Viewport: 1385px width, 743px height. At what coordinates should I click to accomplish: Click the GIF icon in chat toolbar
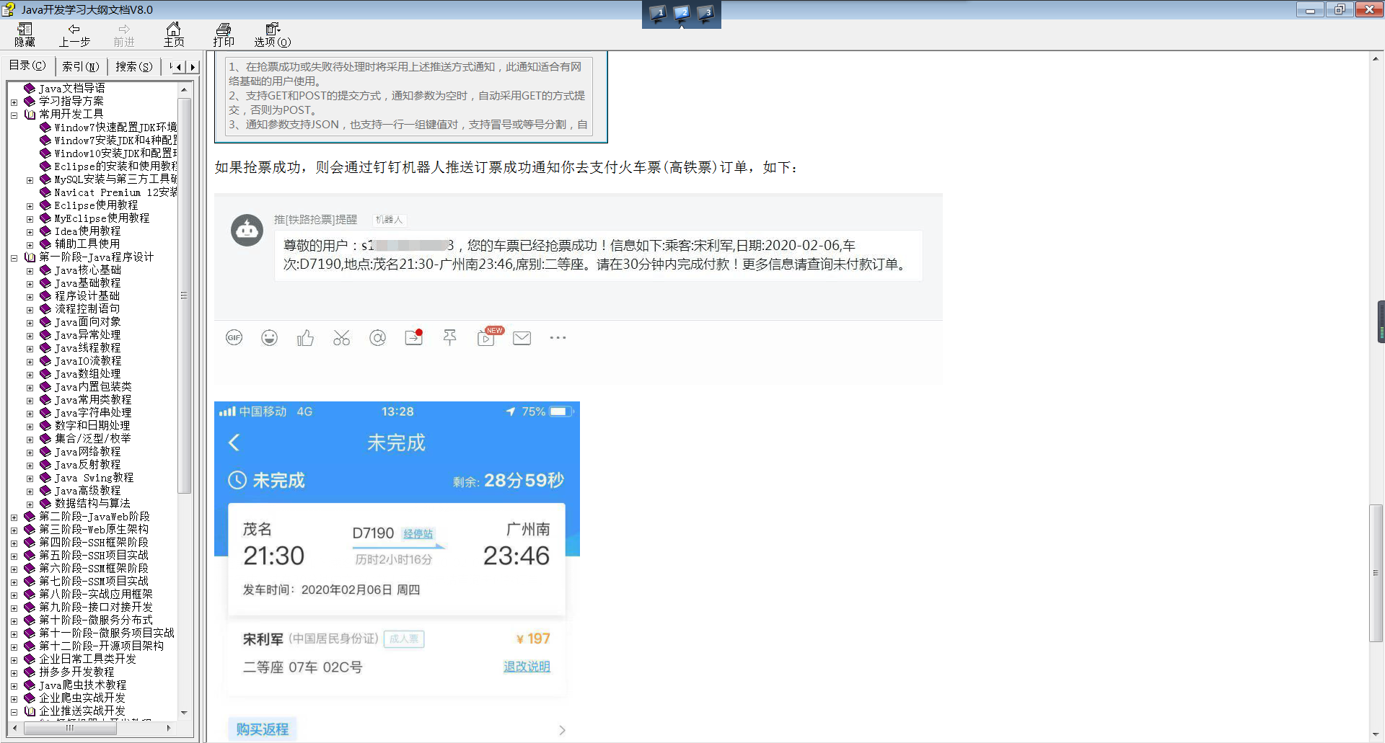(234, 337)
